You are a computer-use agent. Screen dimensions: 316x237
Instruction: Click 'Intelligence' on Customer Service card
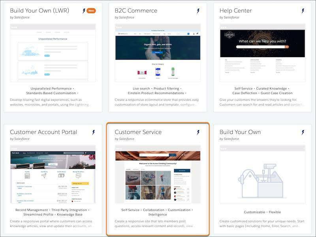158,215
